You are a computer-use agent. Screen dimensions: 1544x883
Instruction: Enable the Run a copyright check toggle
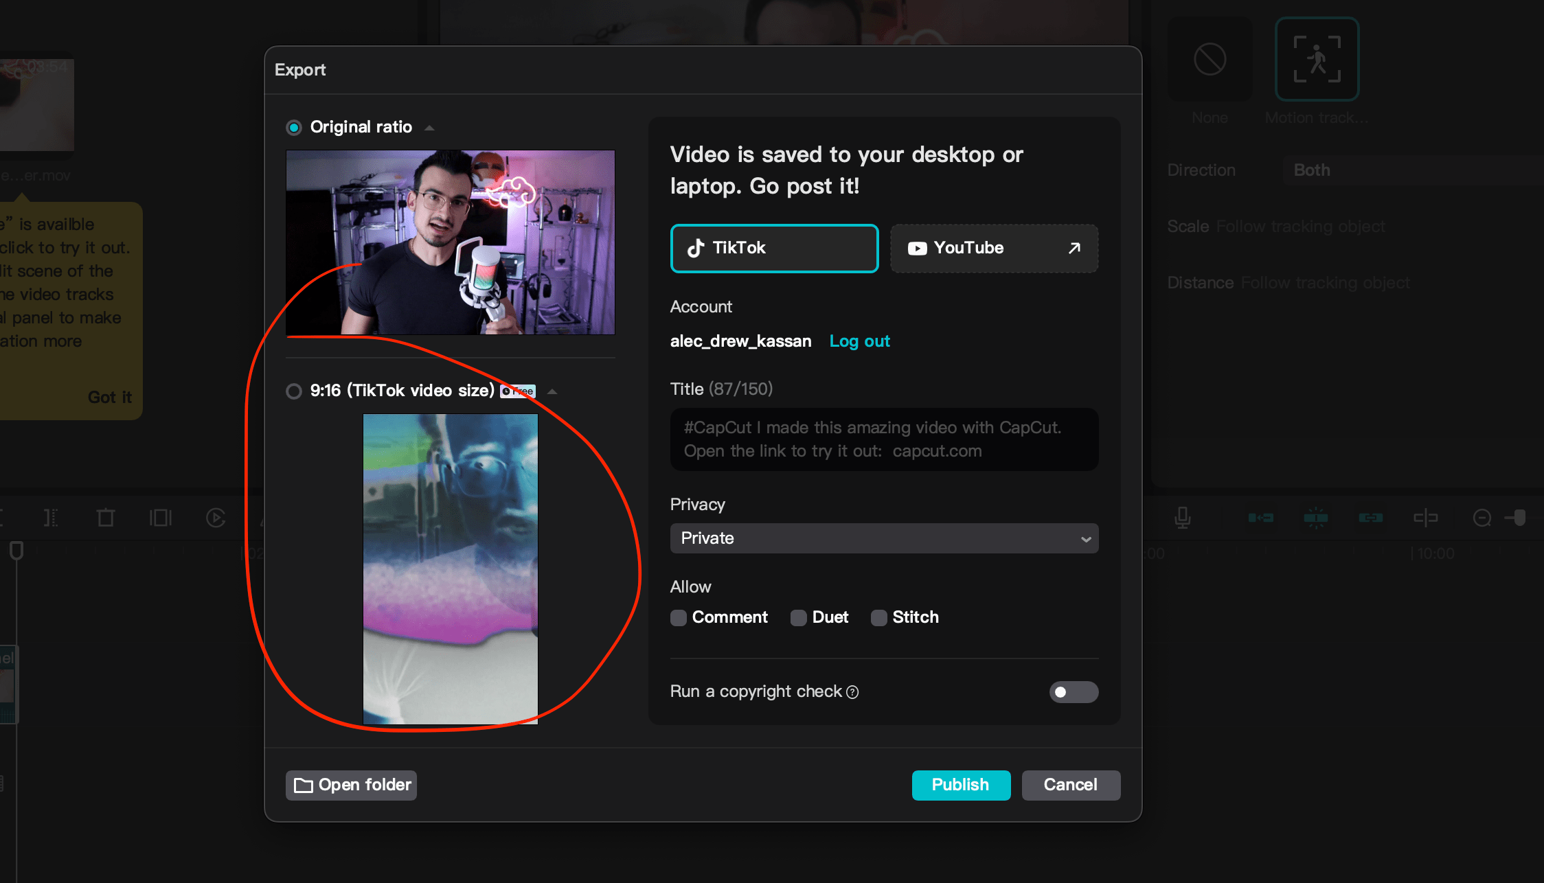click(1073, 692)
